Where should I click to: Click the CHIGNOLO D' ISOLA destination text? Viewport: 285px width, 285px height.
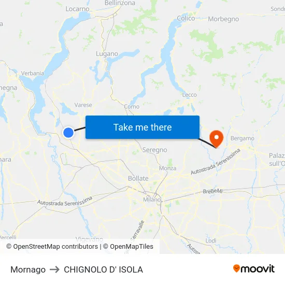coord(104,269)
